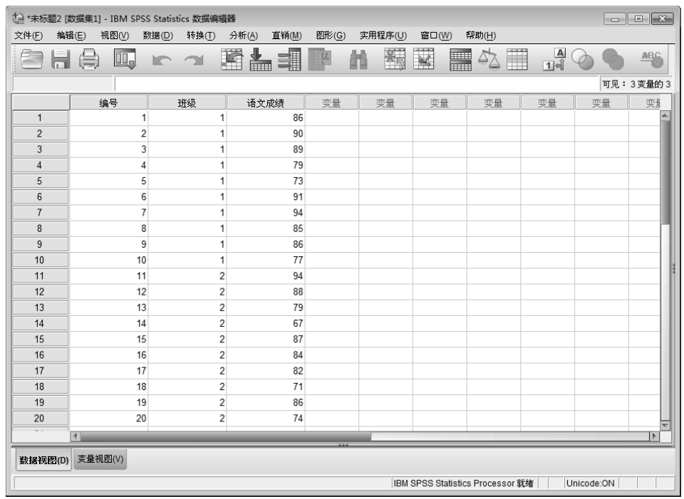Click the vertical scrollbar up arrow
Image resolution: width=684 pixels, height=499 pixels.
tap(665, 115)
